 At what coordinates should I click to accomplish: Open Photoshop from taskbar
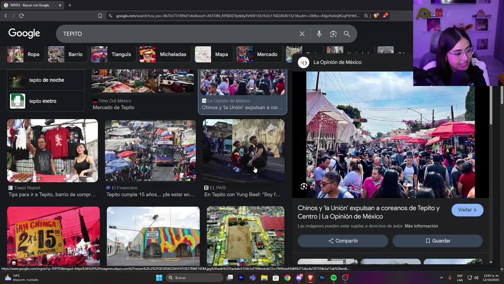(322, 278)
